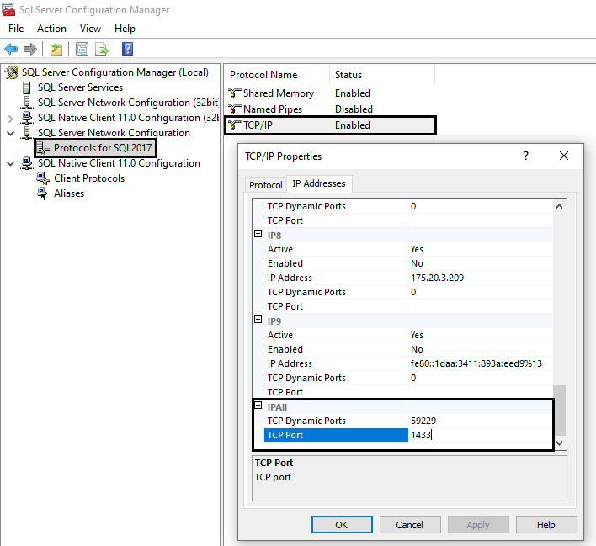Viewport: 596px width, 546px height.
Task: Click the blue Help toolbar icon
Action: (127, 49)
